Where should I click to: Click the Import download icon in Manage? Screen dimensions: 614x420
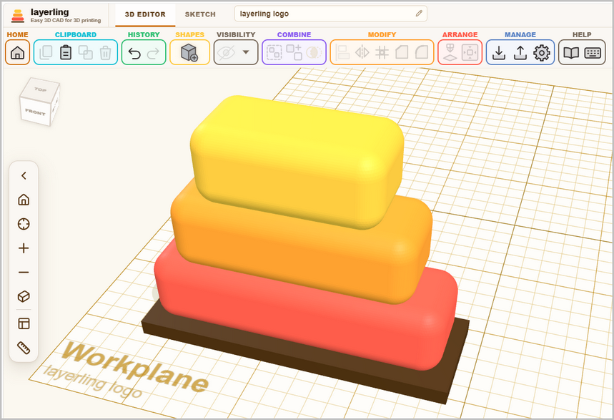(x=499, y=52)
